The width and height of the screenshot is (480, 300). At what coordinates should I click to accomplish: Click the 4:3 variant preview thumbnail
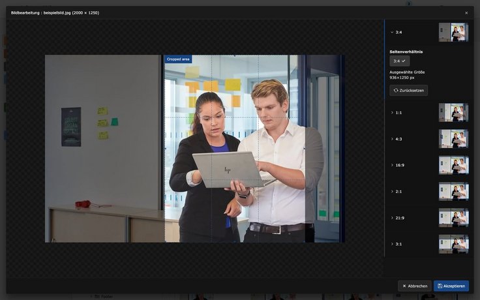(x=453, y=139)
